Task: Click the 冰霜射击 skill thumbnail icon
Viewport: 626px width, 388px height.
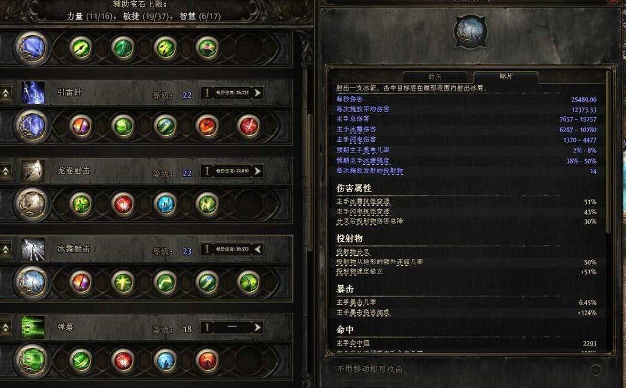Action: (x=33, y=249)
